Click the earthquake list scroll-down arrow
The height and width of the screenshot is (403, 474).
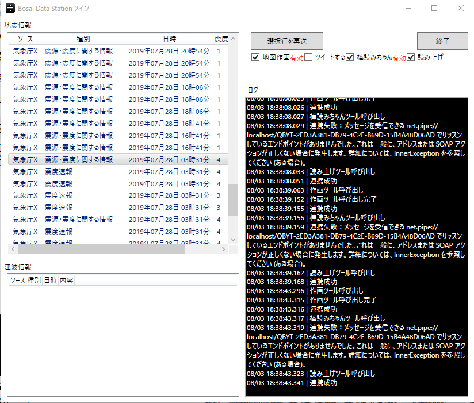(233, 240)
